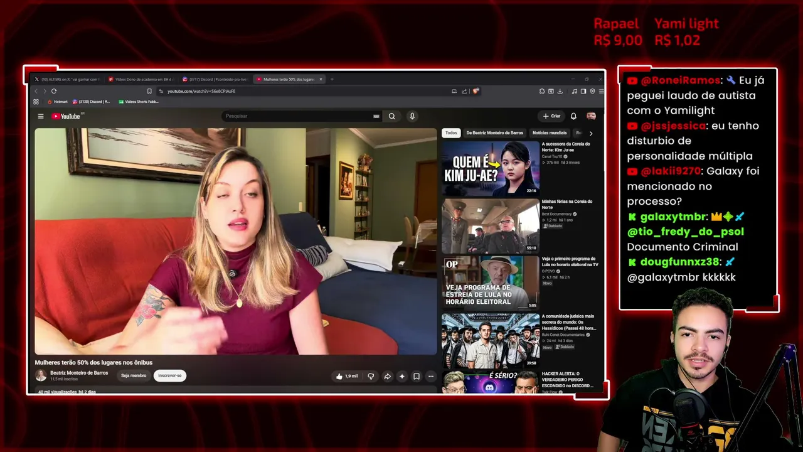
Task: Open YouTube notifications bell
Action: (x=573, y=116)
